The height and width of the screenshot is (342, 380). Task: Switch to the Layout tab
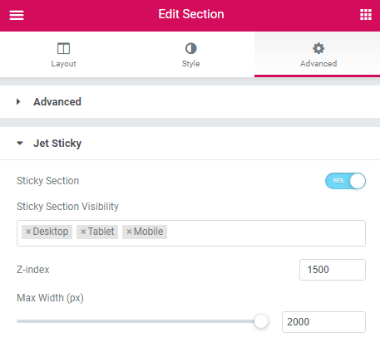63,55
